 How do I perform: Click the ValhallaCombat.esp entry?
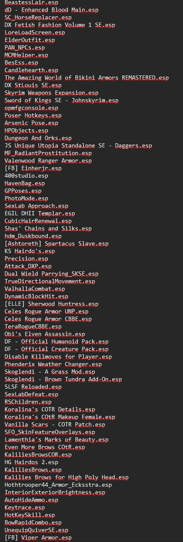(x=35, y=289)
